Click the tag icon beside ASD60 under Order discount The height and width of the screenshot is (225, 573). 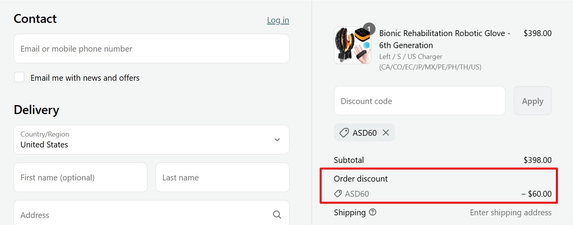tap(339, 194)
